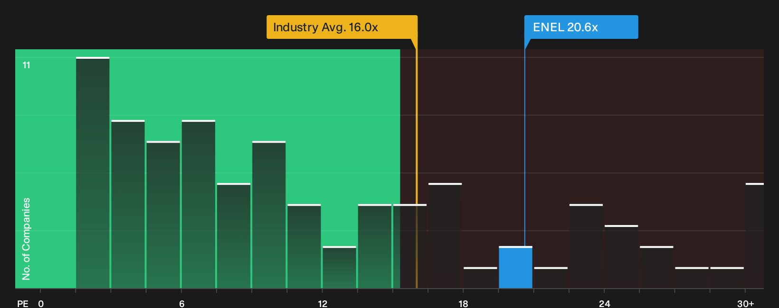Click the x-axis value 0
Image resolution: width=779 pixels, height=308 pixels.
(41, 304)
